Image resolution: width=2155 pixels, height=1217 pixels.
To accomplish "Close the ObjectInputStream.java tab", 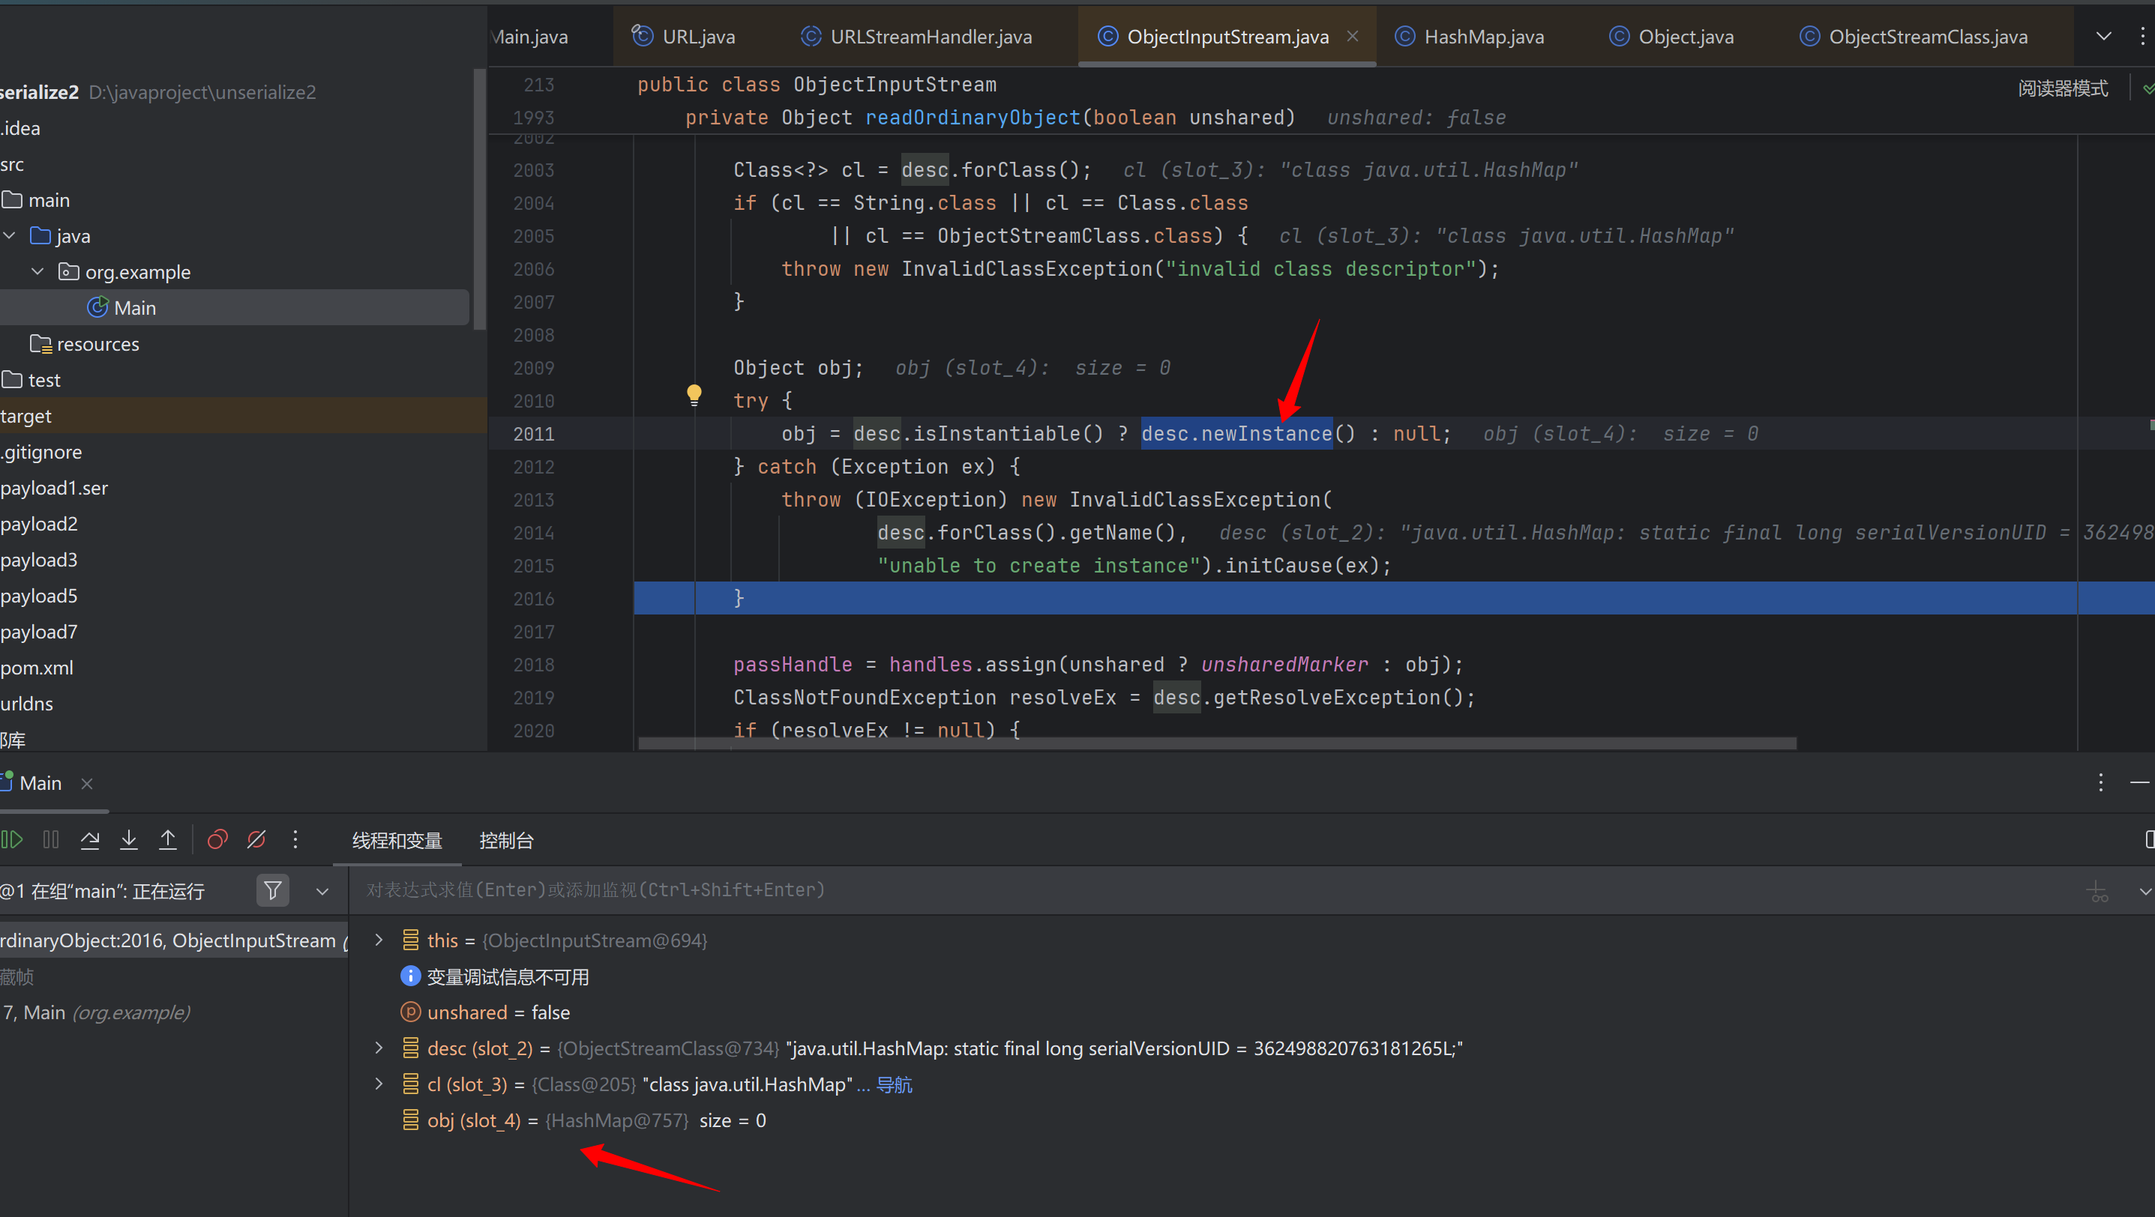I will [x=1353, y=36].
